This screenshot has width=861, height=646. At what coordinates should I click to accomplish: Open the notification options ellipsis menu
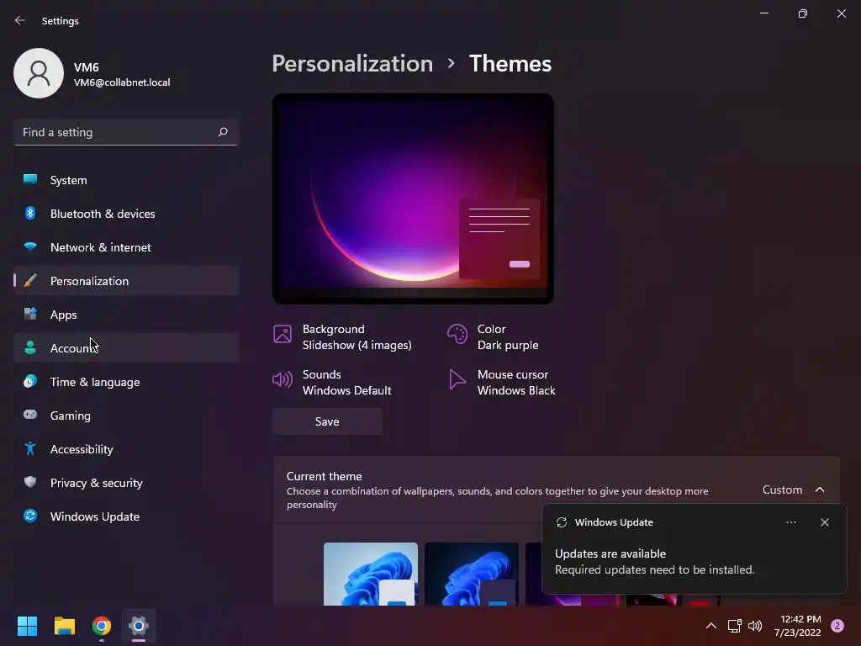coord(790,522)
